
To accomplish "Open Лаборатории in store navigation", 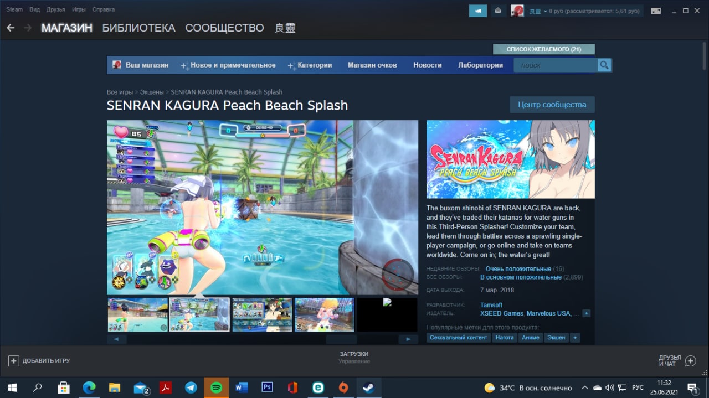I will [x=480, y=65].
